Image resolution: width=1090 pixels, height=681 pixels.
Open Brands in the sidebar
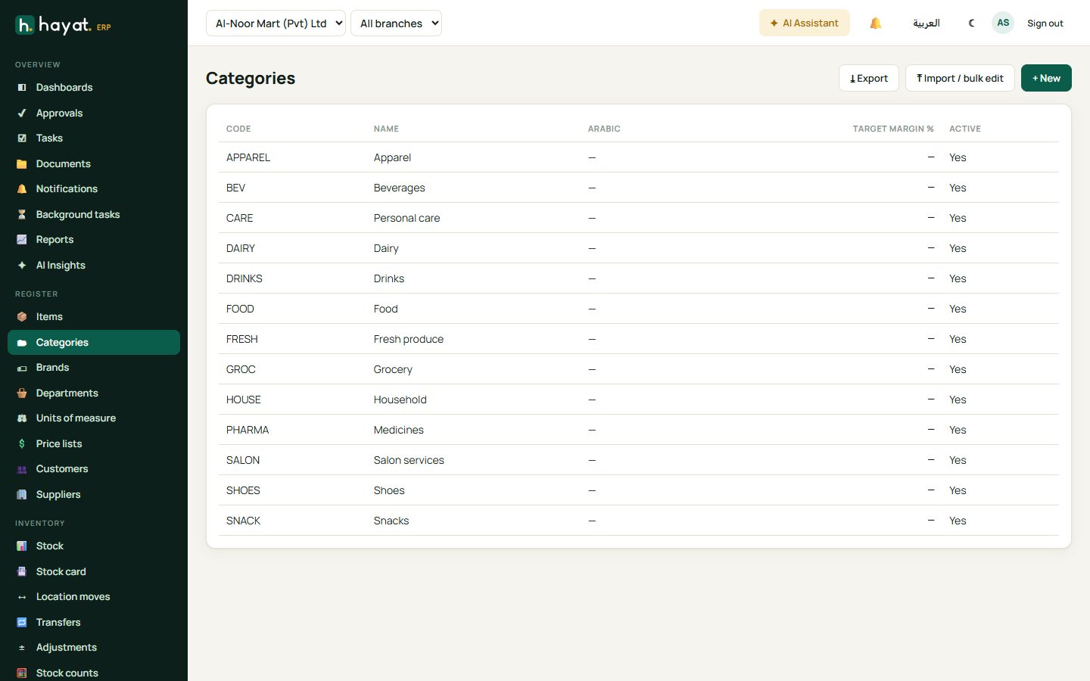pyautogui.click(x=94, y=368)
